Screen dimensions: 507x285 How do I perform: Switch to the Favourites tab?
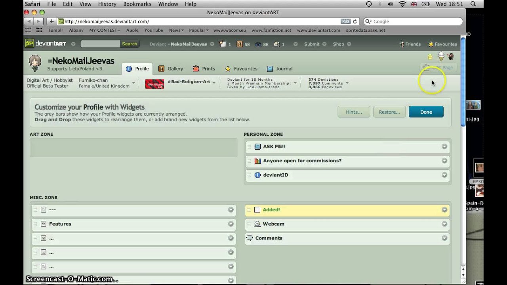tap(241, 68)
